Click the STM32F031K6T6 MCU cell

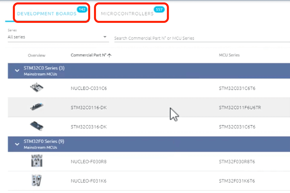pos(237,181)
